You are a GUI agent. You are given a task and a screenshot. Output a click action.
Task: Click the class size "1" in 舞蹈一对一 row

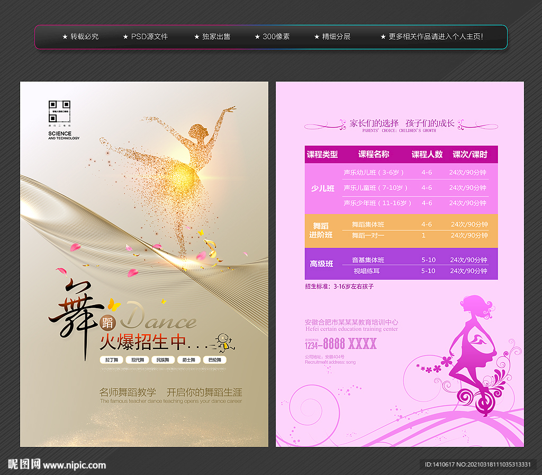[x=423, y=236]
